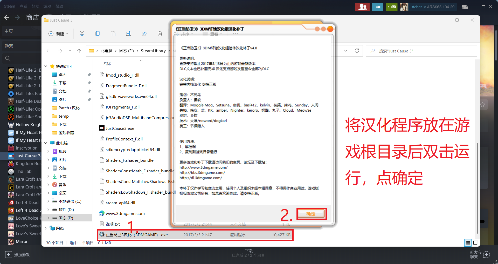Open the 好友 menu in Steam
The height and width of the screenshot is (264, 498).
[35, 6]
